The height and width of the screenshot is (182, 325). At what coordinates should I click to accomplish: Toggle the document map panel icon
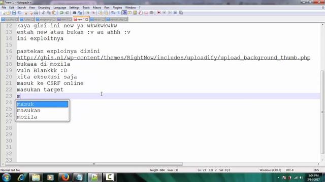pyautogui.click(x=135, y=13)
